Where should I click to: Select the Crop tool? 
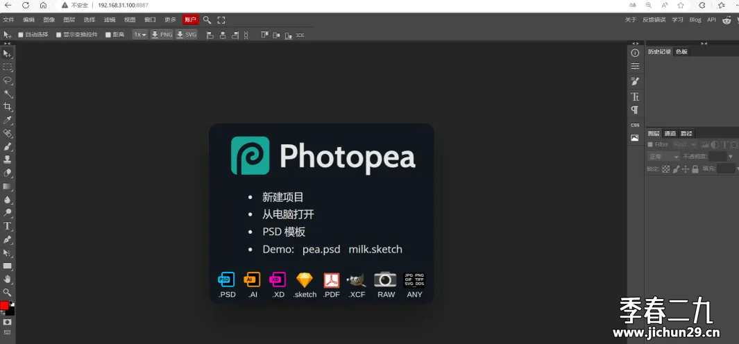tap(8, 107)
